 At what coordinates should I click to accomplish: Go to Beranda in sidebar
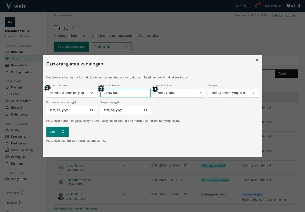(x=17, y=52)
